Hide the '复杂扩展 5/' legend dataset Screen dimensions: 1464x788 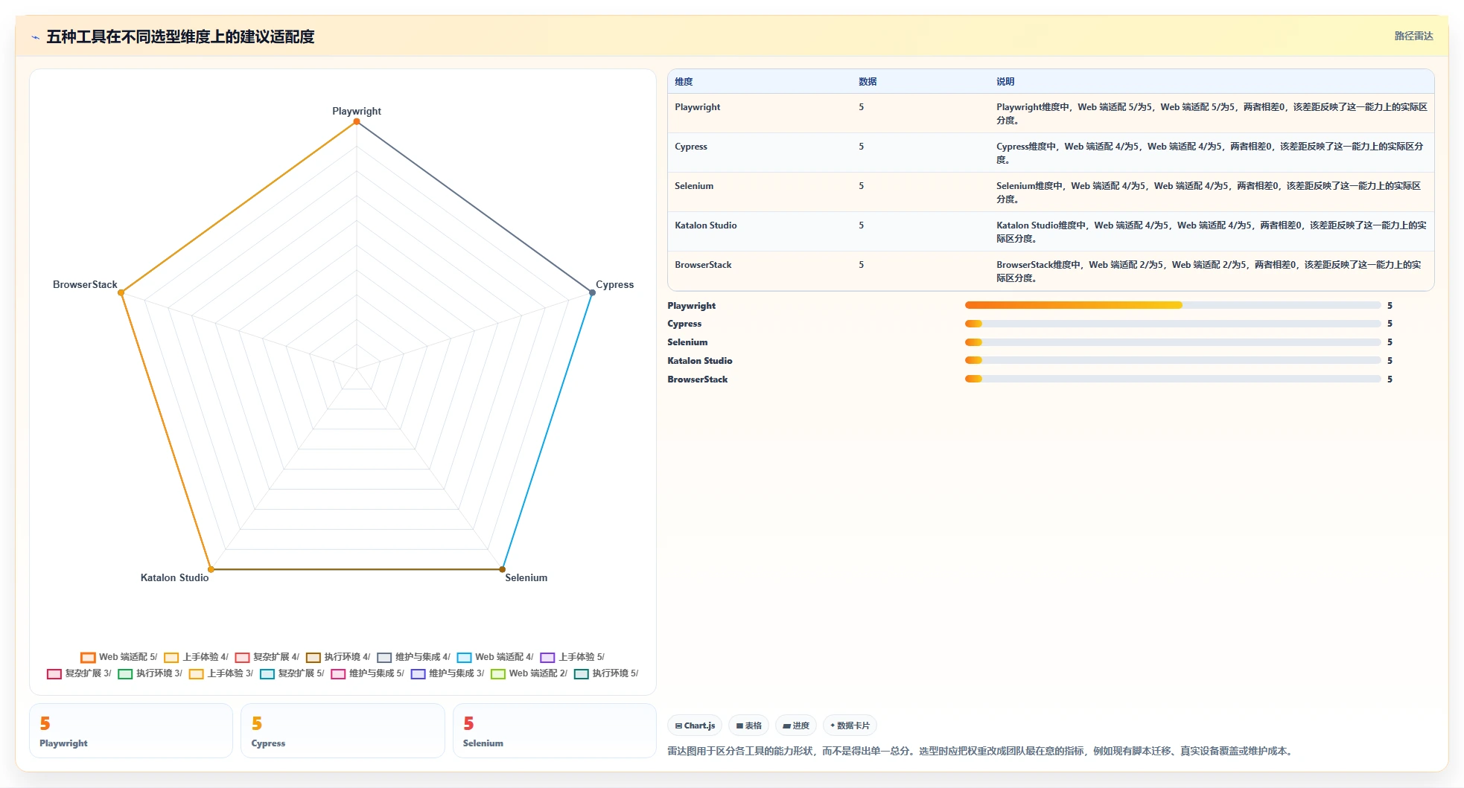click(x=293, y=673)
